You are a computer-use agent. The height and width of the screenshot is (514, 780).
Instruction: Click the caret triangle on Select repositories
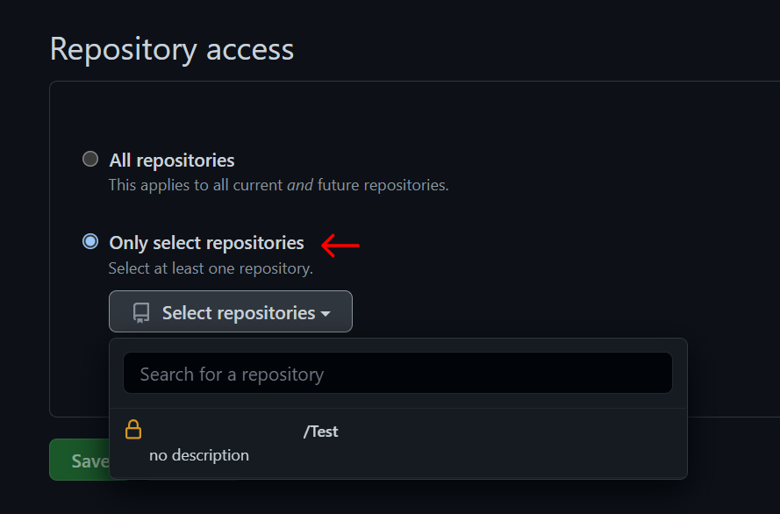326,314
